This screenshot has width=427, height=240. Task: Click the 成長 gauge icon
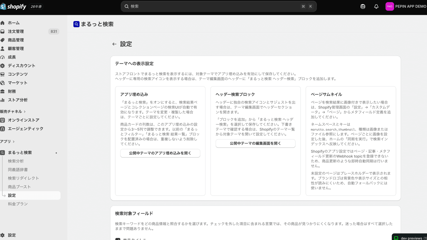[3, 57]
